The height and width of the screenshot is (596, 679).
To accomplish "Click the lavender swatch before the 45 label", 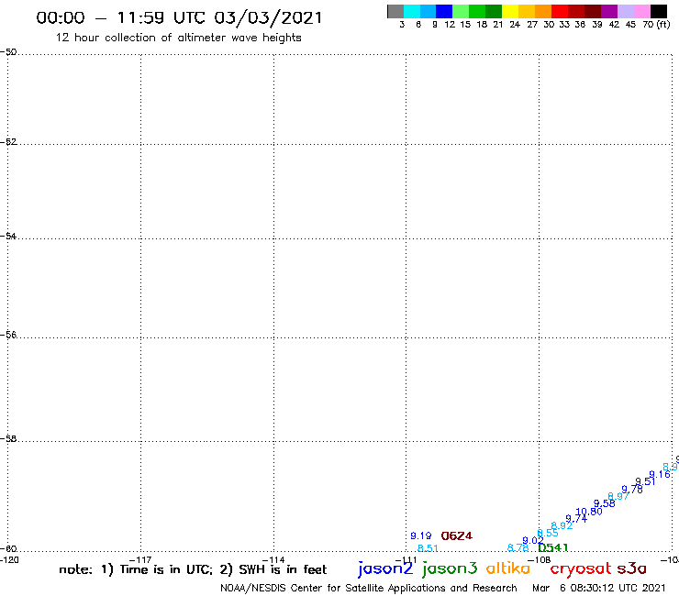I will click(x=626, y=11).
